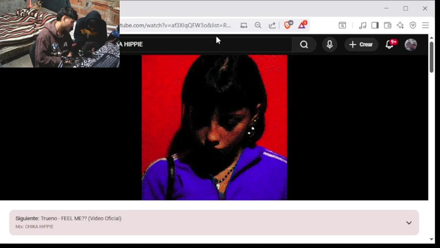Screen dimensions: 440x248
Task: Open Brave VPN shield icon
Action: [x=413, y=25]
